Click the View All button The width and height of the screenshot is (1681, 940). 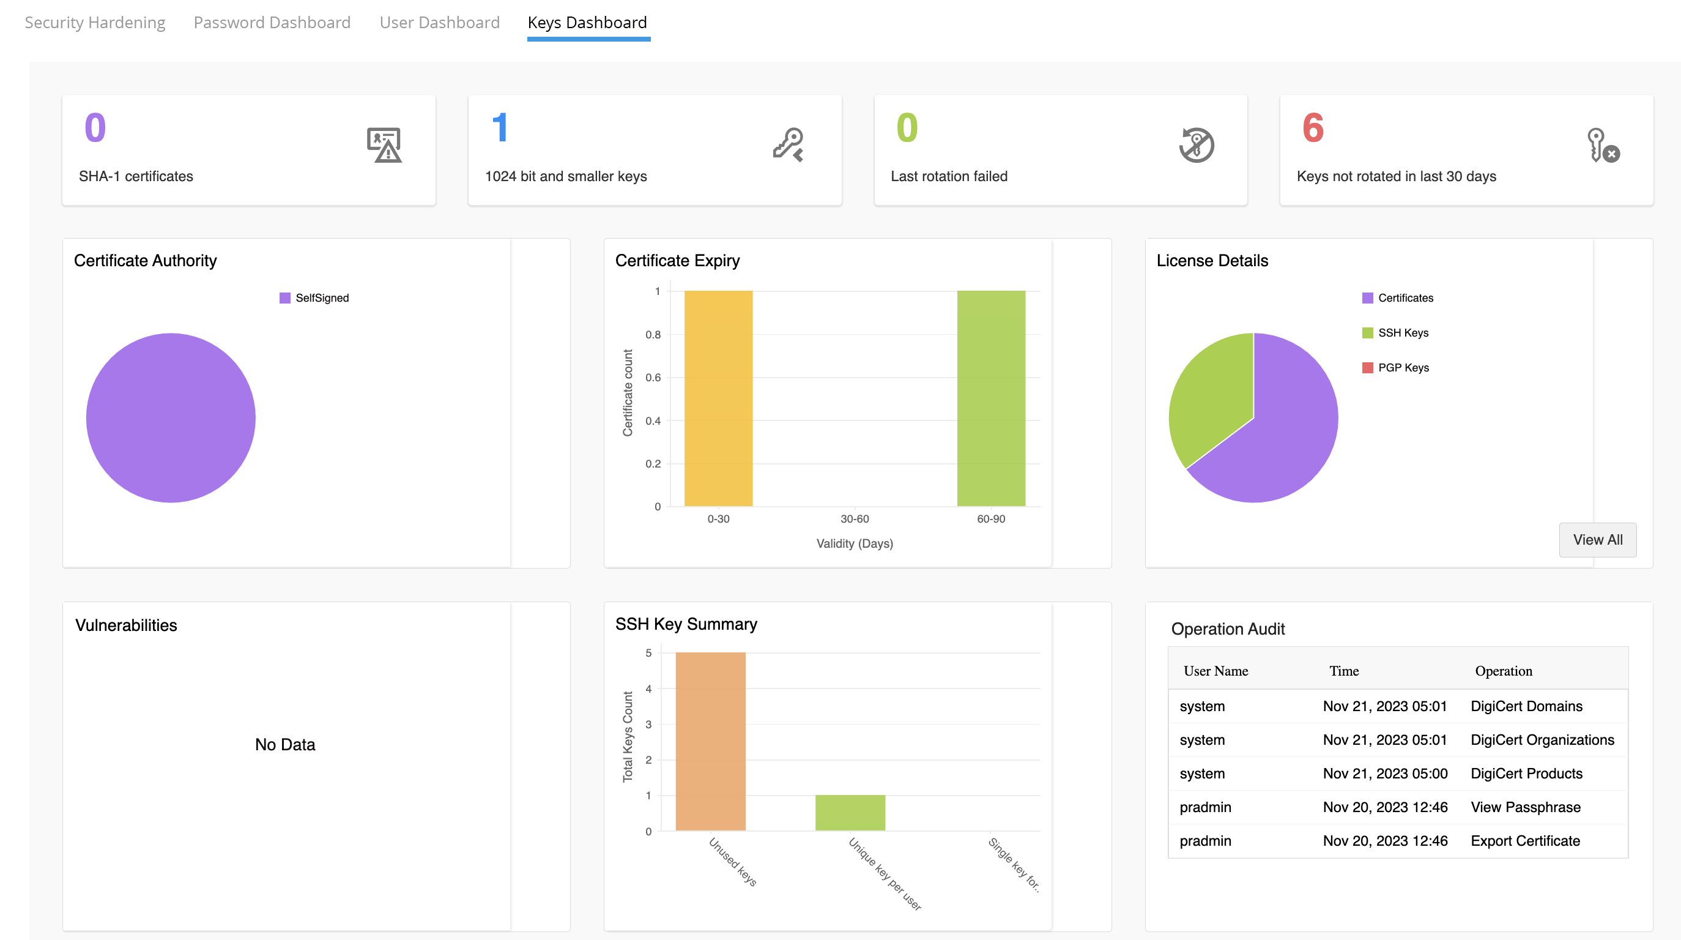(1597, 540)
